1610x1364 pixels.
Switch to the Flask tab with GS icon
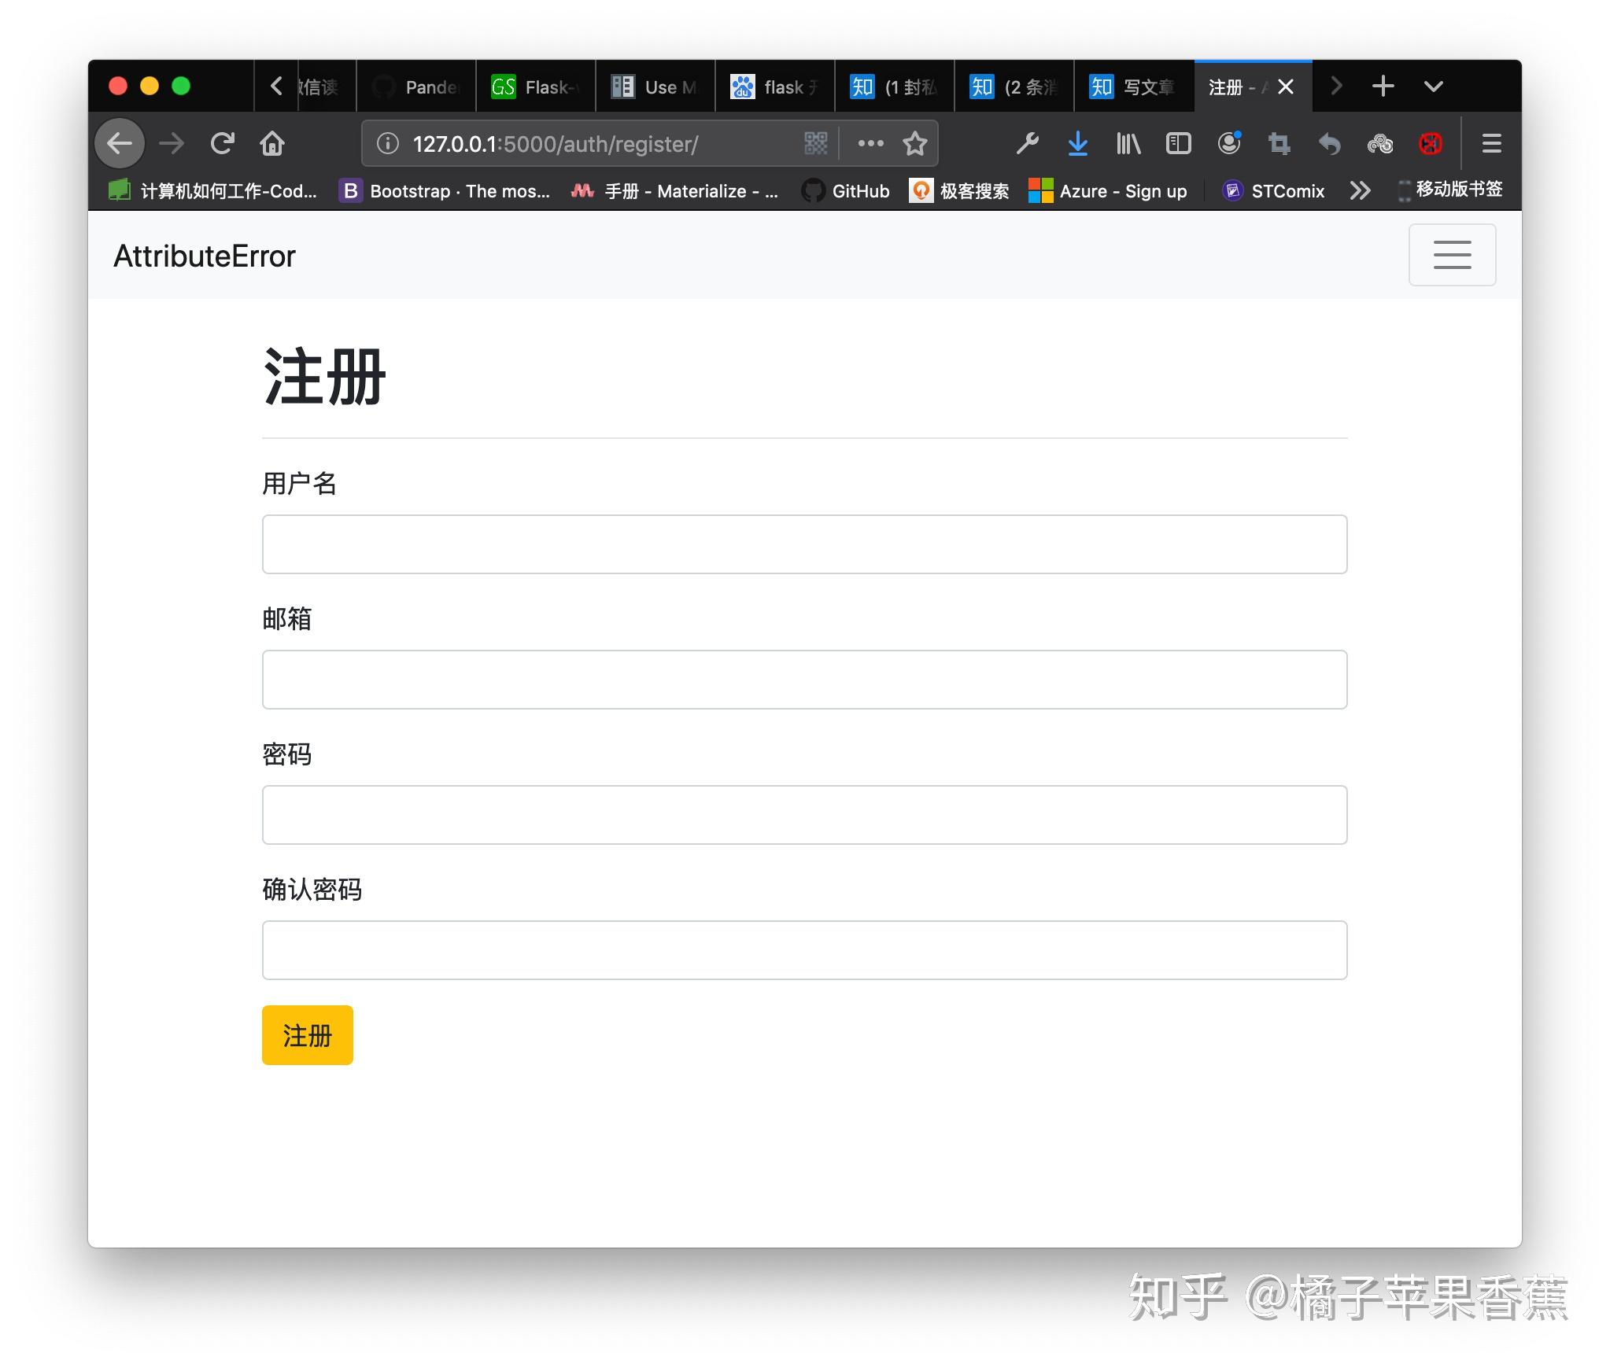pos(535,87)
